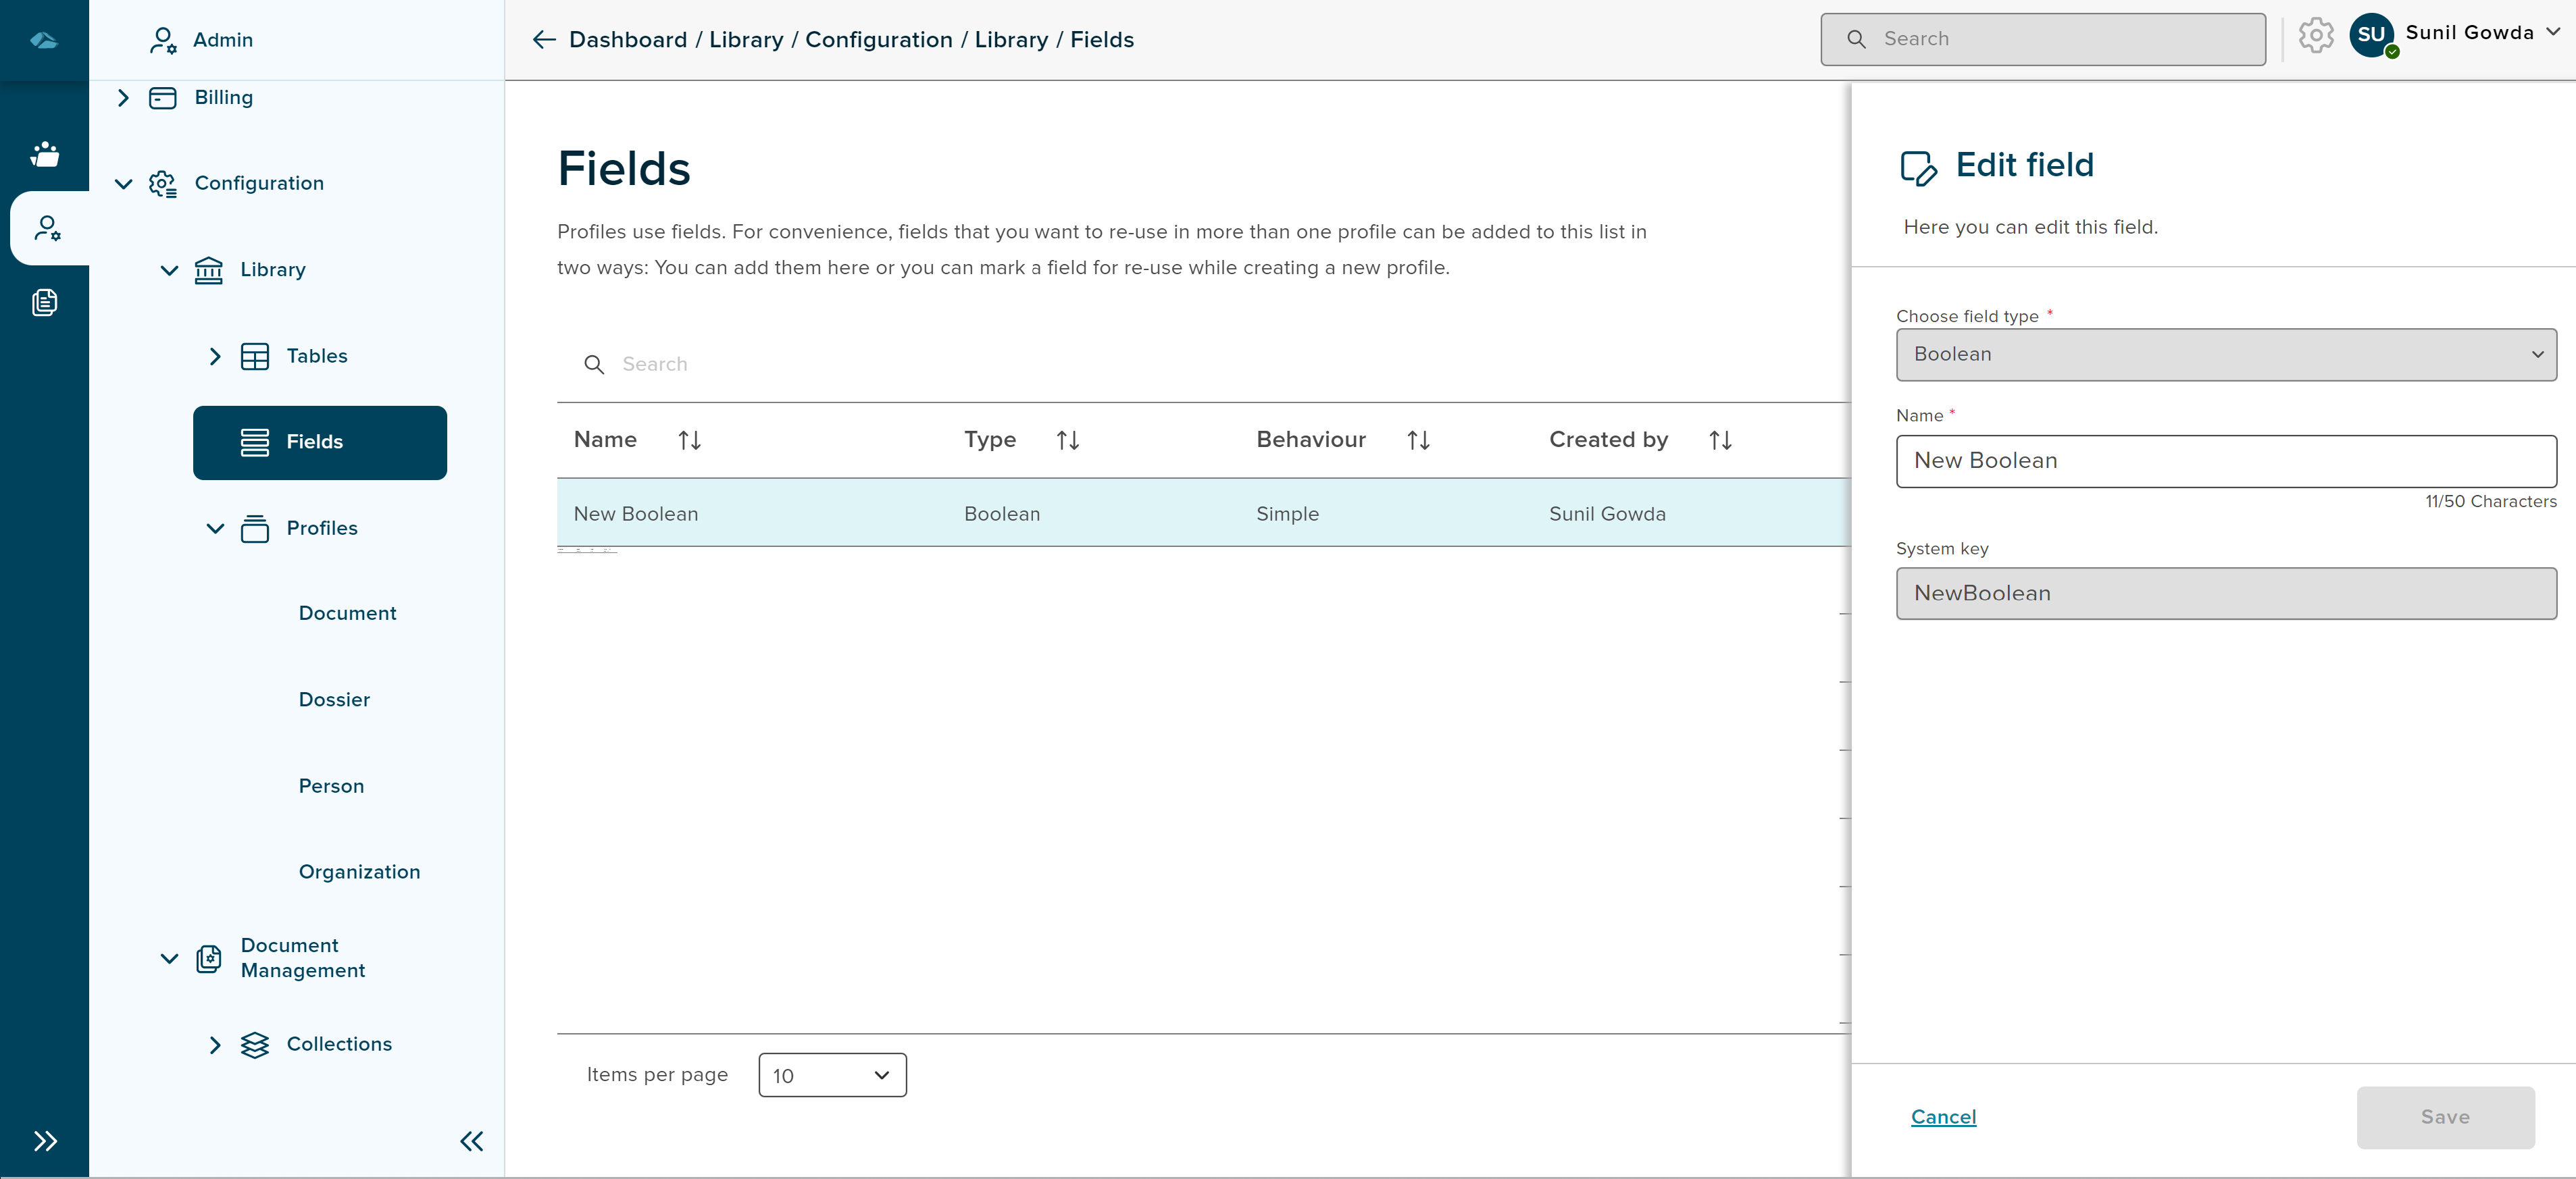This screenshot has width=2576, height=1179.
Task: Open the Items per page dropdown
Action: [x=832, y=1075]
